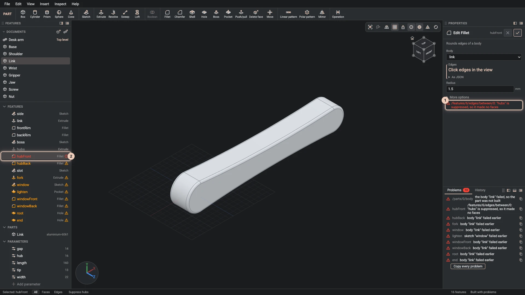Toggle the grid display in viewport toolbar
The image size is (525, 295).
click(x=395, y=27)
